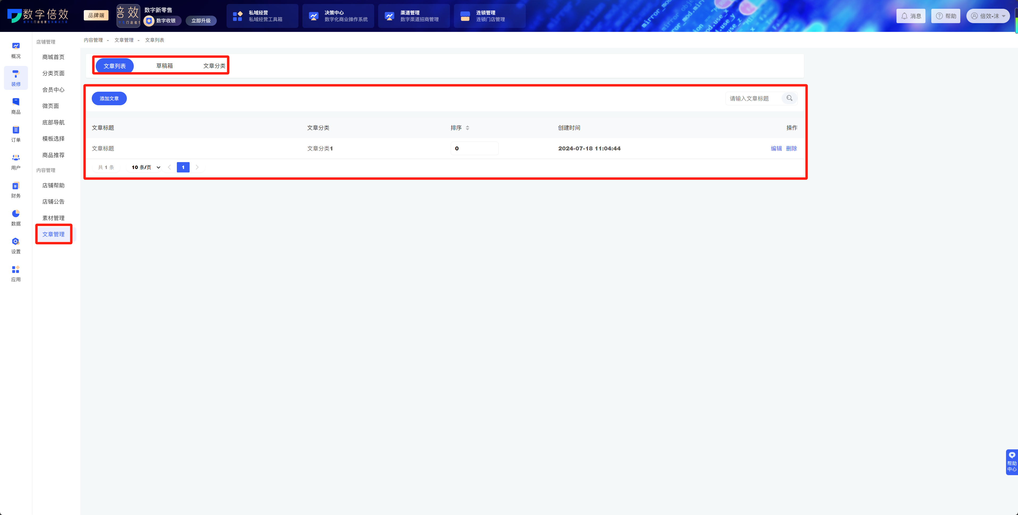Click the 渠道管理 icon
The image size is (1018, 515).
click(x=389, y=16)
